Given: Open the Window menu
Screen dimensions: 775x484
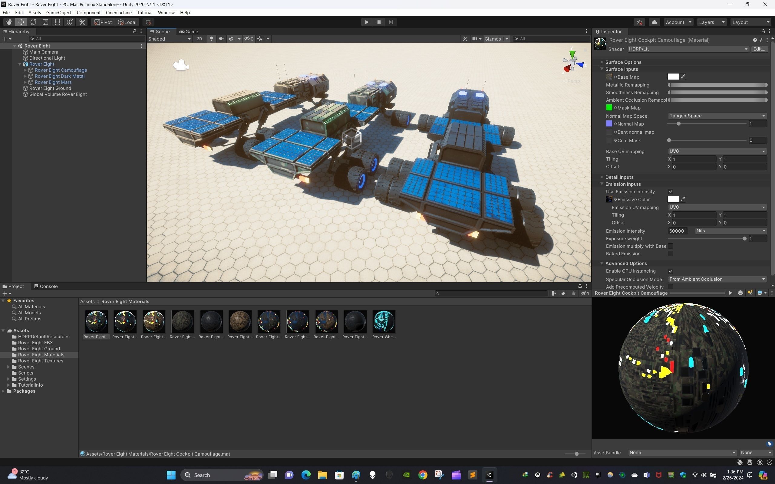Looking at the screenshot, I should 166,12.
